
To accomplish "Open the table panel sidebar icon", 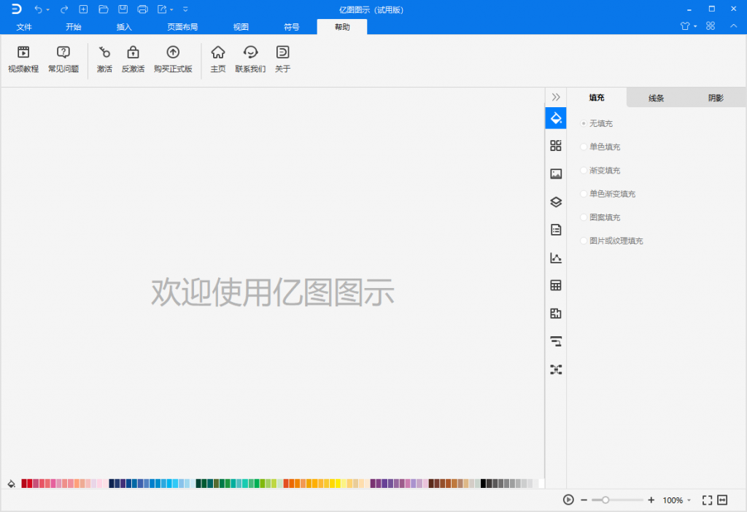I will point(556,285).
